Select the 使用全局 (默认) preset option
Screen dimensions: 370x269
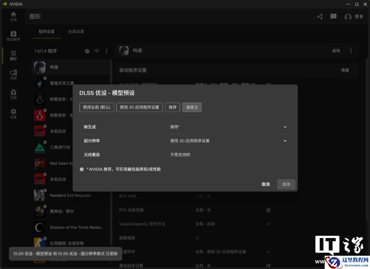point(97,107)
